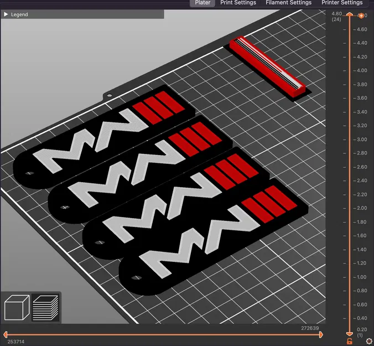This screenshot has width=374, height=346.
Task: Click the left thumb of horizontal move slider
Action: (5, 334)
